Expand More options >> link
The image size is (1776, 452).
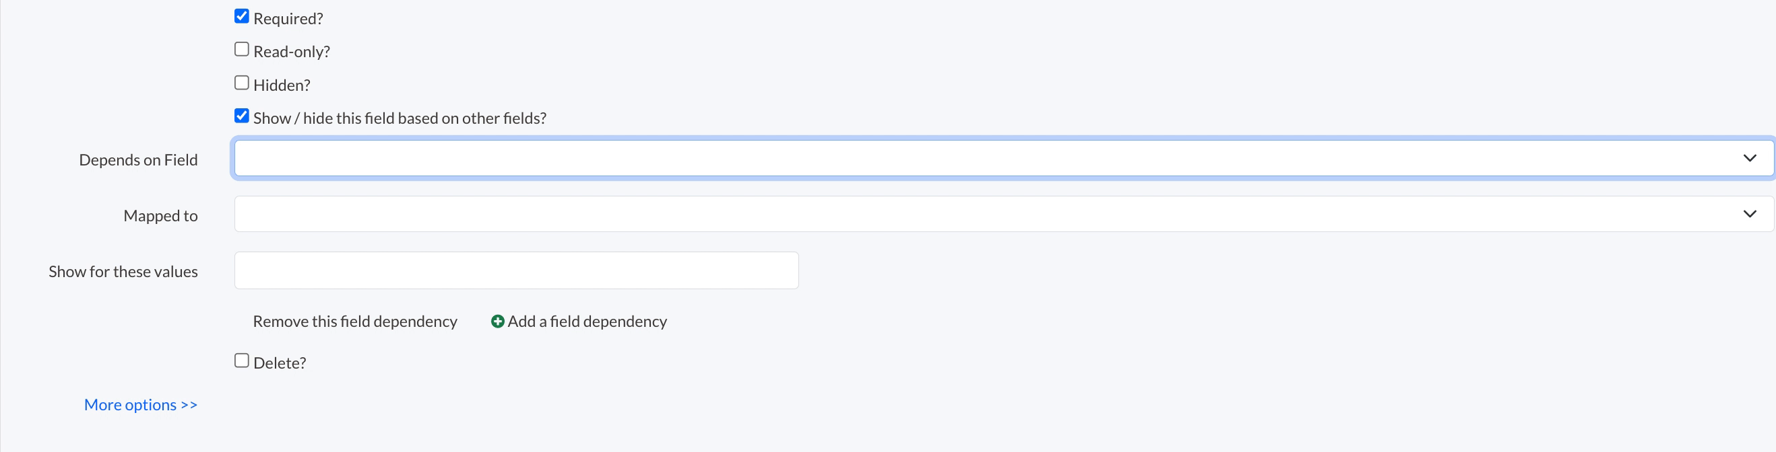tap(141, 404)
